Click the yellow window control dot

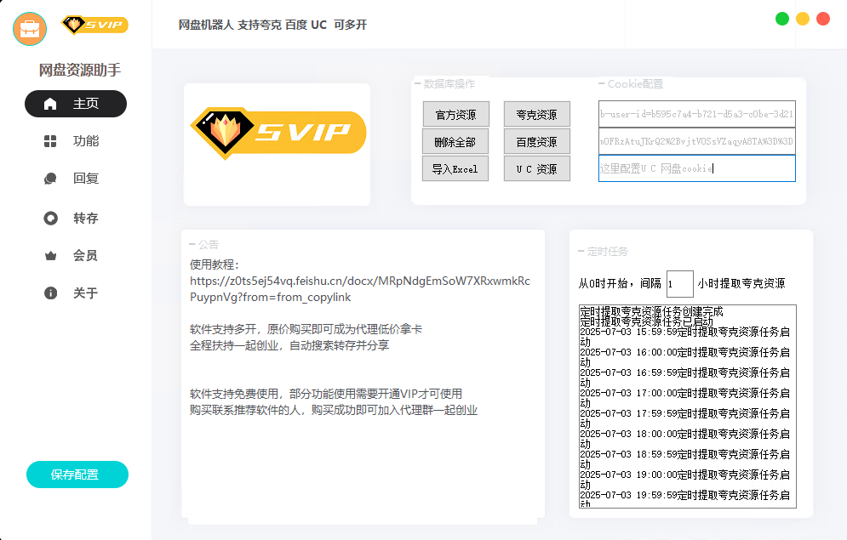803,19
